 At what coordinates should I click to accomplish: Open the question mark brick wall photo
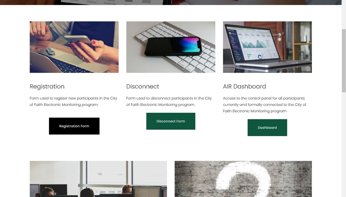(243, 179)
